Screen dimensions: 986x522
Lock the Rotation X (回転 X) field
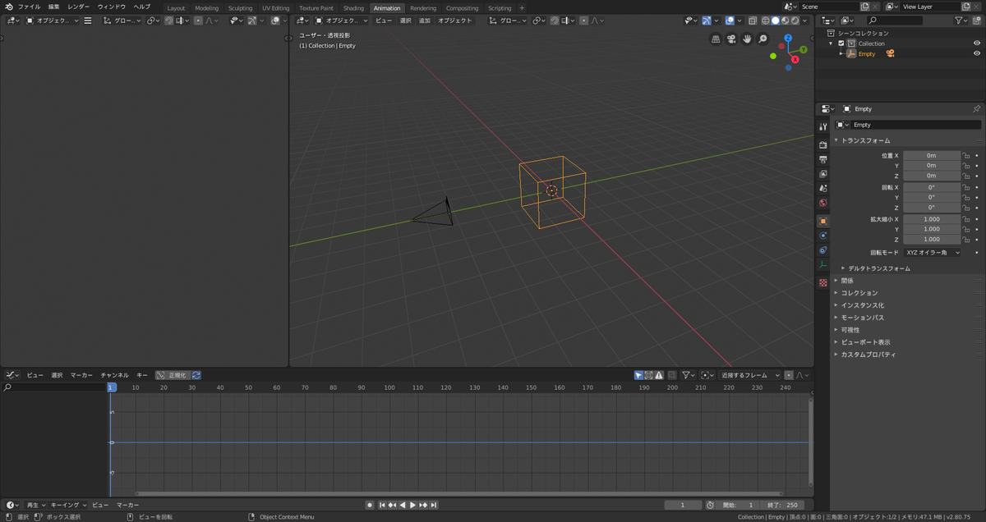tap(967, 187)
